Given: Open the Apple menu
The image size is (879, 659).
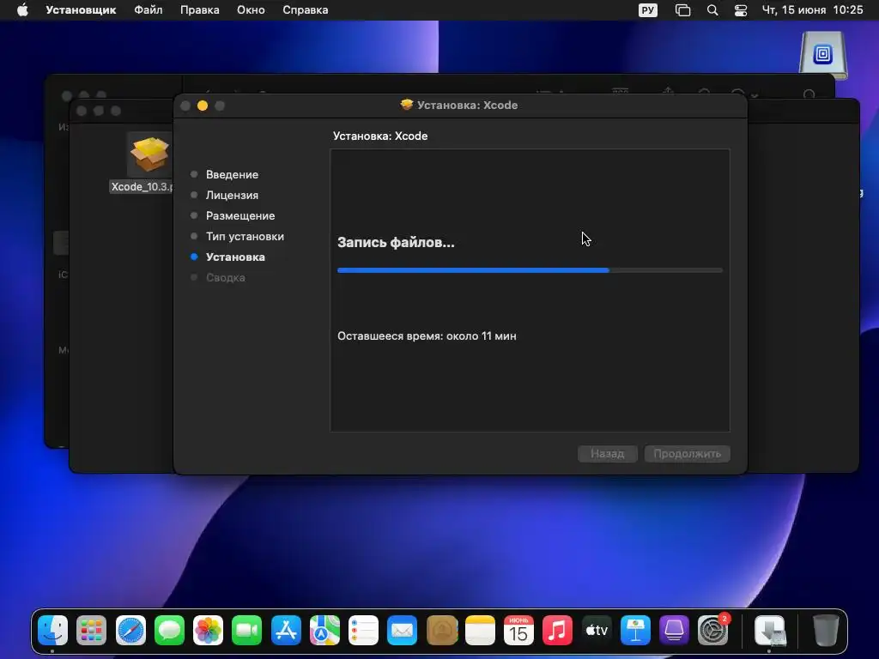Looking at the screenshot, I should (x=22, y=10).
